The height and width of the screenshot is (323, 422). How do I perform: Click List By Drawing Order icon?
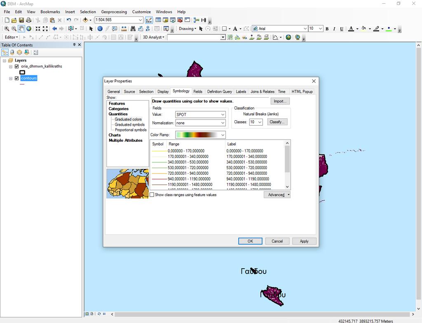pyautogui.click(x=5, y=52)
